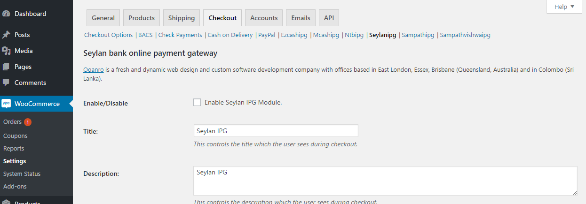The image size is (586, 204).
Task: Click the Enable/Disable row label
Action: pos(105,103)
